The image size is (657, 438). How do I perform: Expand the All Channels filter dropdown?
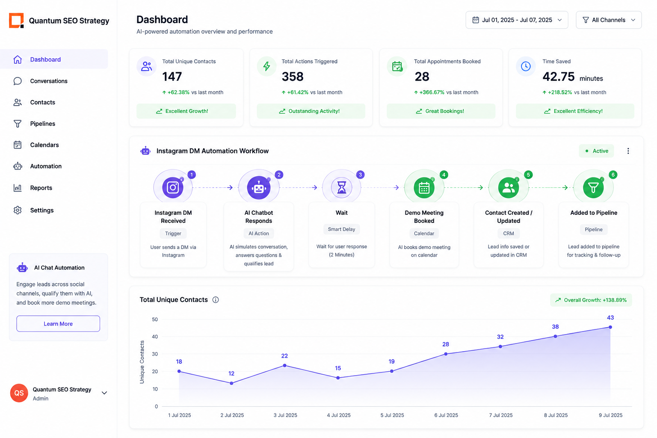coord(609,20)
